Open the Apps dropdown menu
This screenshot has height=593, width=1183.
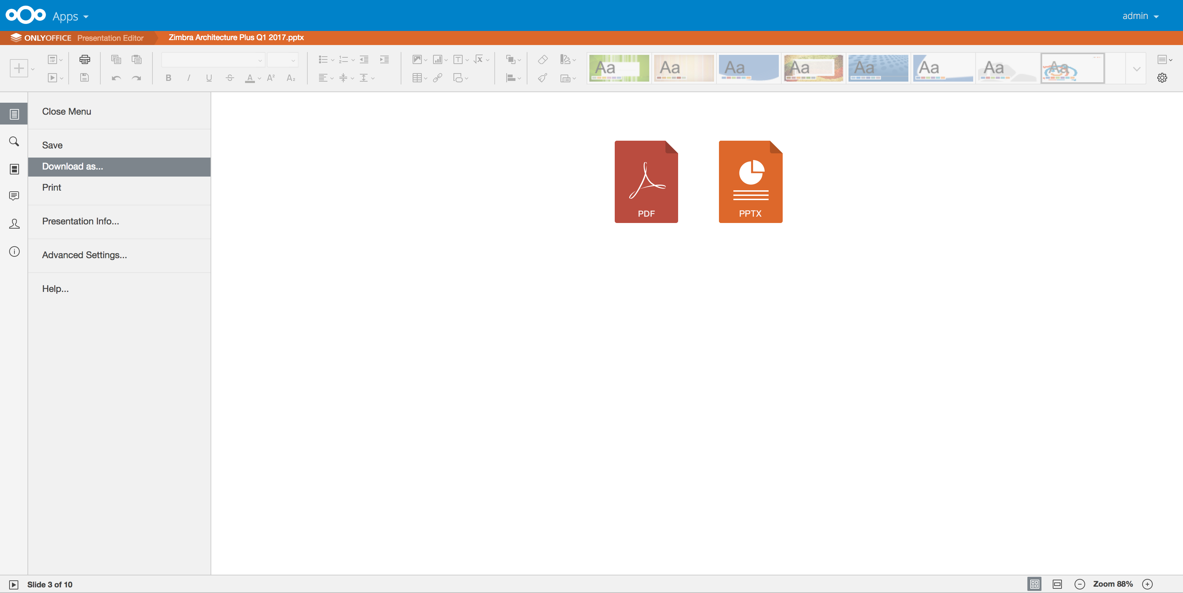[70, 16]
